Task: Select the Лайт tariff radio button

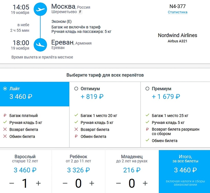Action: pos(5,89)
